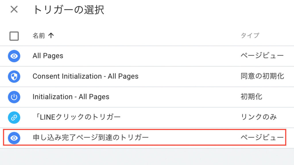Click the 同意の初期化 type cell
Viewport: 294px width, 165px height.
tap(262, 76)
